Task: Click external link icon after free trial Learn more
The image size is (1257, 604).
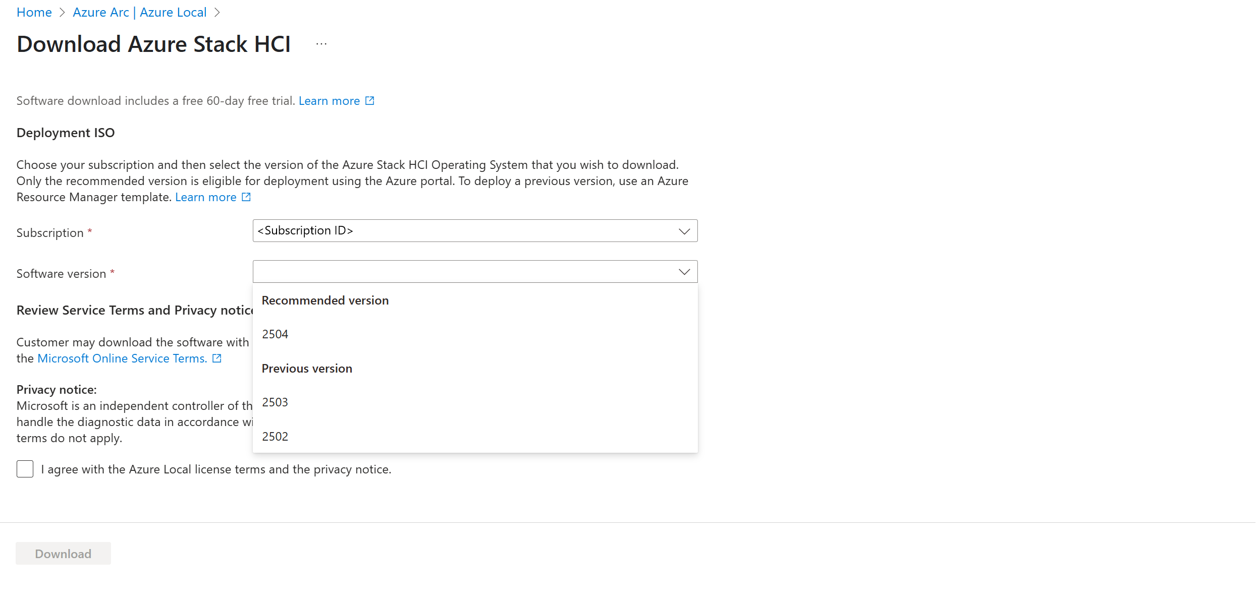Action: (x=370, y=101)
